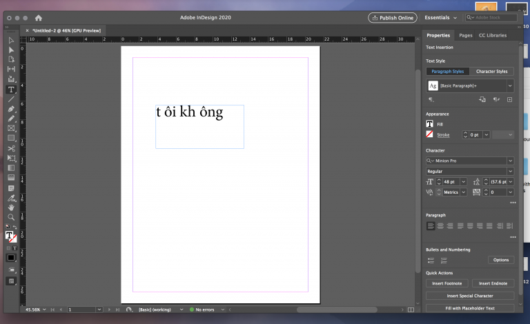The width and height of the screenshot is (530, 324).
Task: Click the Stroke color swatch in Appearance
Action: pyautogui.click(x=430, y=134)
